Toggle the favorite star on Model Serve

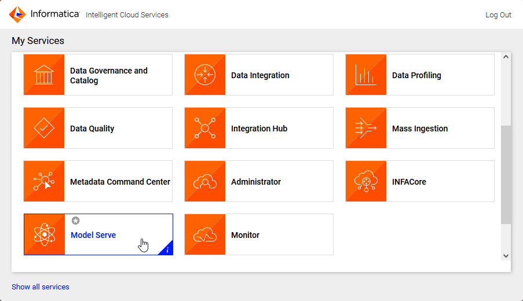[x=76, y=221]
